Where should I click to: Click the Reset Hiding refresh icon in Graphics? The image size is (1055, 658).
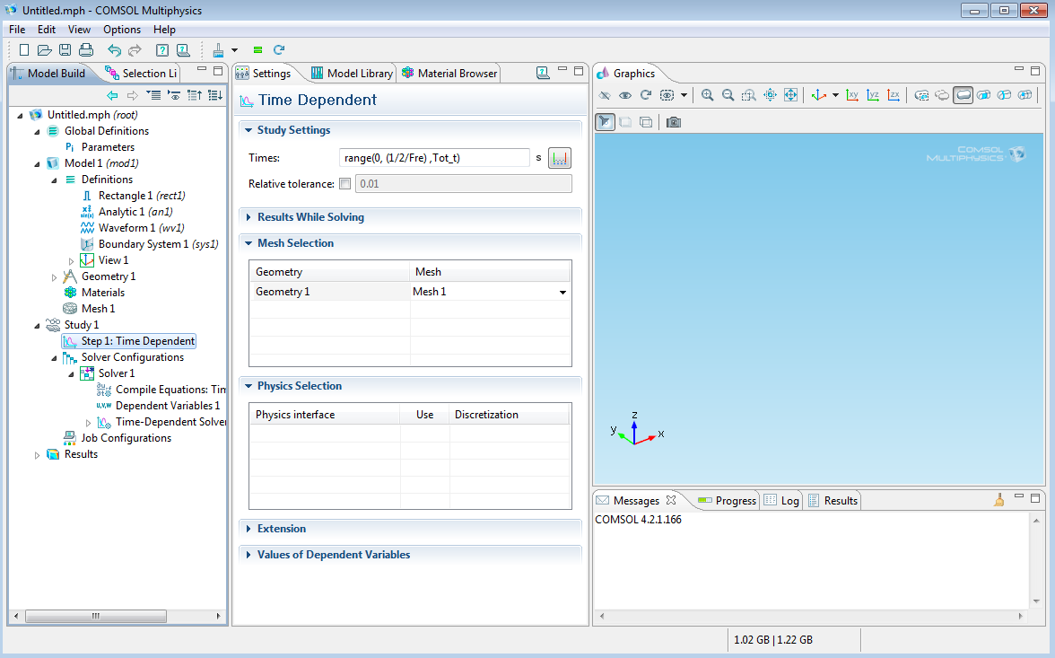tap(646, 95)
